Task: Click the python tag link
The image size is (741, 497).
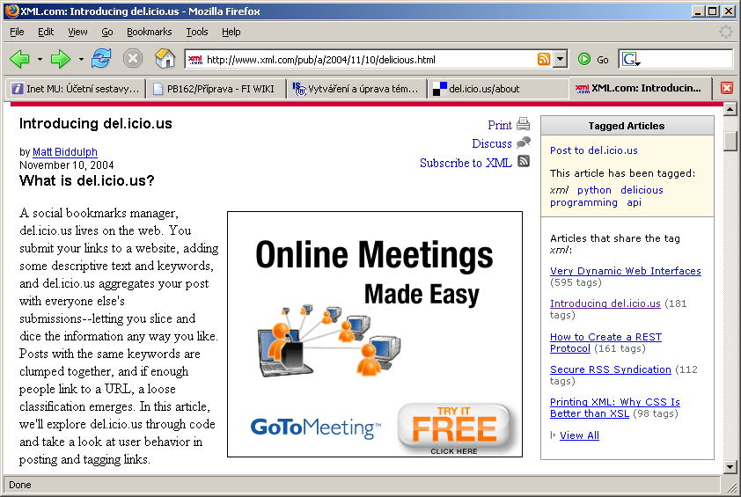Action: [594, 190]
